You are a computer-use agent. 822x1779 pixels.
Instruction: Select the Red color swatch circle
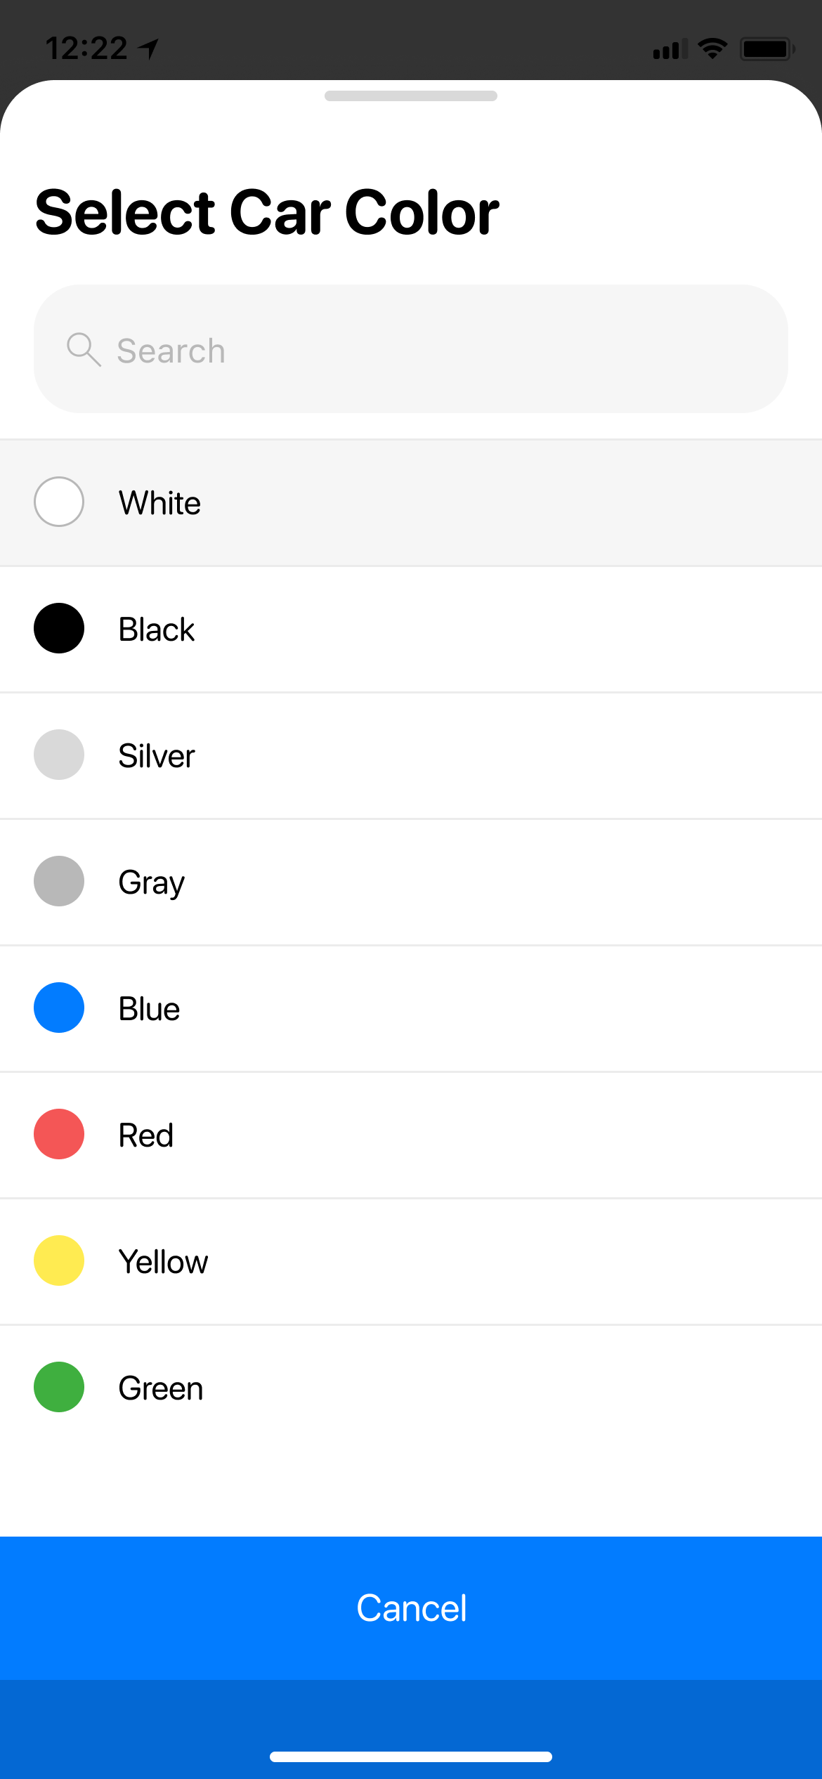point(58,1134)
